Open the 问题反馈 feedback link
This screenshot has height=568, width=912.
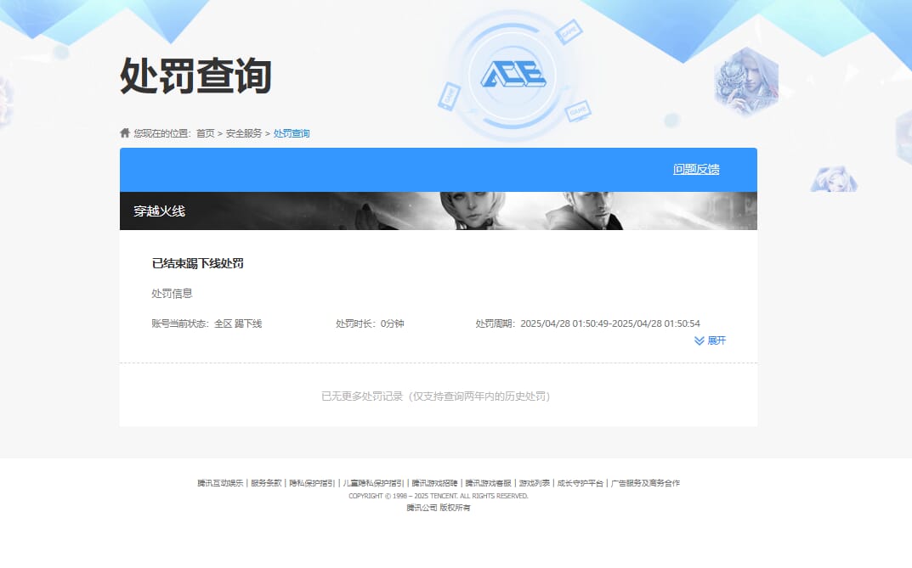696,169
